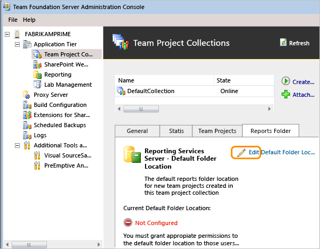Click the Proxy Server icon
320x249 pixels.
coord(27,95)
